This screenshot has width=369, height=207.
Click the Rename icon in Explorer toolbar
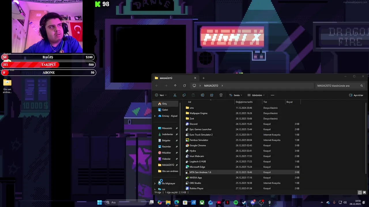pos(202,95)
